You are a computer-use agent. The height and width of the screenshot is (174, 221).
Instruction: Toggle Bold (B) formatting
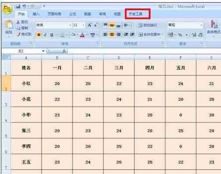(39, 35)
